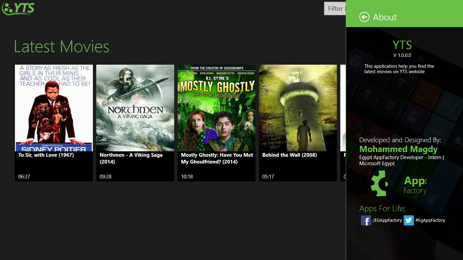
Task: Select title "Northmen - A Viking Saga (2014)"
Action: click(131, 158)
